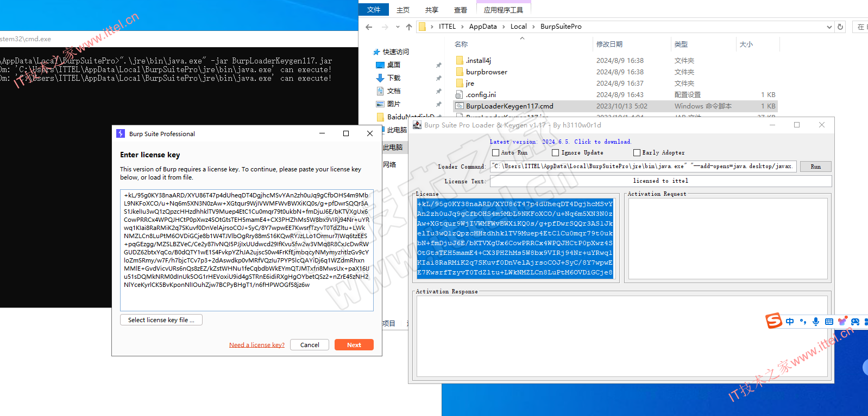Enable the Auto Run checkbox
Screen dimensions: 868x416
pyautogui.click(x=495, y=153)
